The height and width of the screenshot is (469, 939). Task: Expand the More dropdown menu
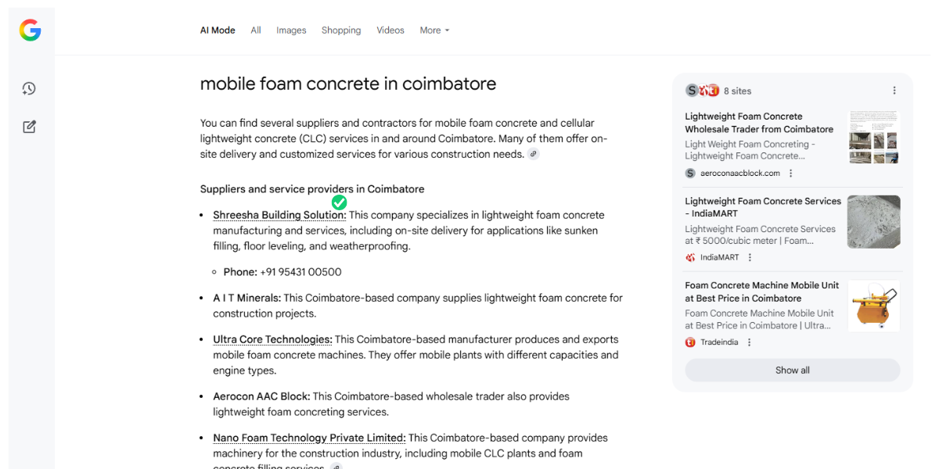pyautogui.click(x=434, y=30)
